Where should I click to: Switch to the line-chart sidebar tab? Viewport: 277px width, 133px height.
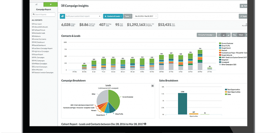36,5
